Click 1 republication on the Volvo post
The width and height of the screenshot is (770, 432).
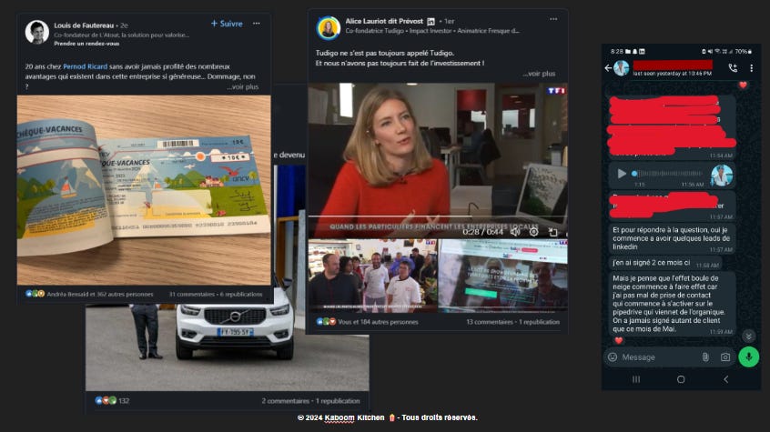pyautogui.click(x=338, y=401)
